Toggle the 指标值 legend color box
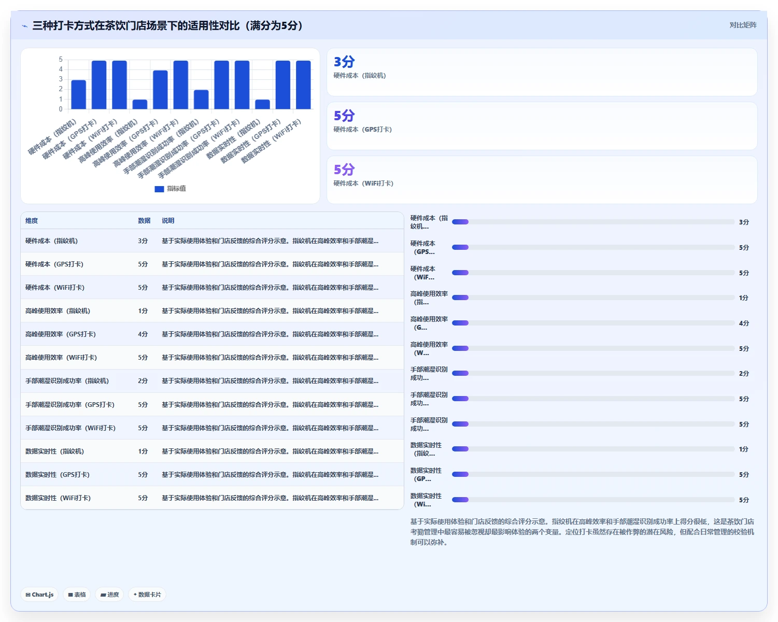Image resolution: width=778 pixels, height=622 pixels. click(x=159, y=189)
